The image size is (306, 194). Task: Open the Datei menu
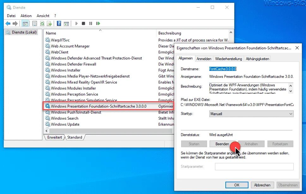[x=11, y=16]
